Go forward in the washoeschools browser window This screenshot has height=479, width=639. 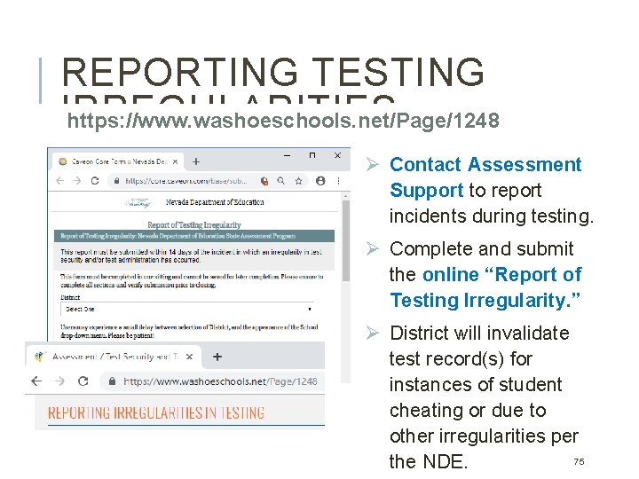tap(60, 381)
